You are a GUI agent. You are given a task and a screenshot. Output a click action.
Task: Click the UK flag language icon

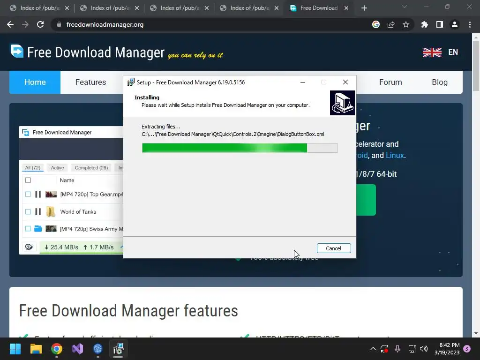click(432, 52)
